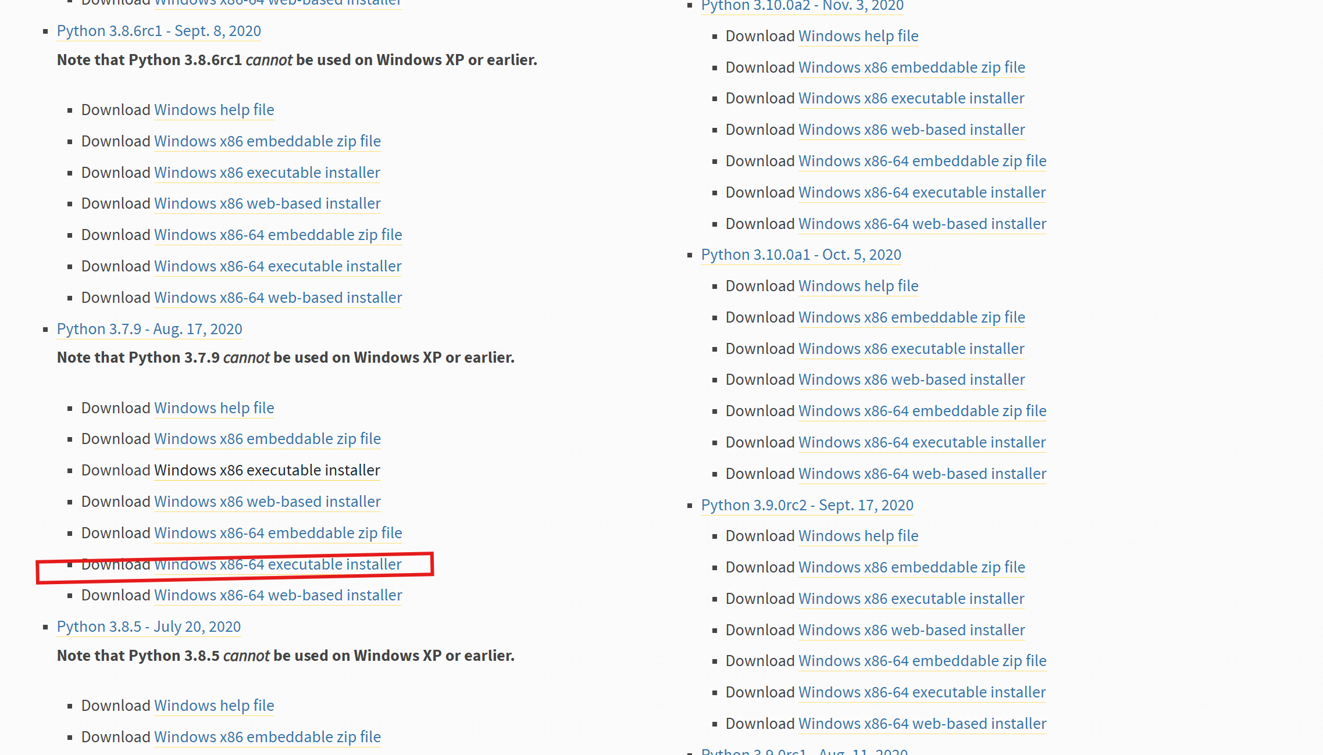Open Python 3.7.9 - Aug. 17, 2020 release page

click(x=149, y=329)
